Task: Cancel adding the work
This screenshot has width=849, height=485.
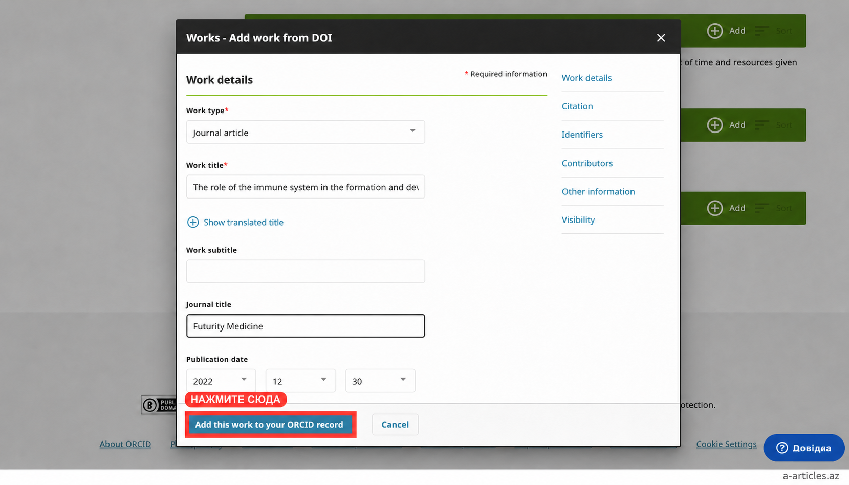Action: pyautogui.click(x=395, y=425)
